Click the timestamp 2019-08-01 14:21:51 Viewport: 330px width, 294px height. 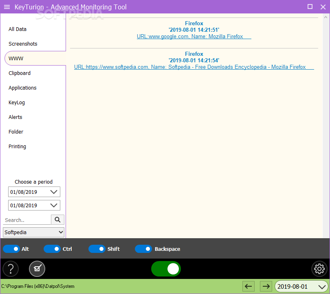point(194,30)
